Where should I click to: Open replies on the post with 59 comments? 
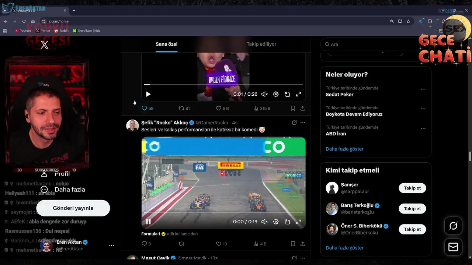click(147, 108)
